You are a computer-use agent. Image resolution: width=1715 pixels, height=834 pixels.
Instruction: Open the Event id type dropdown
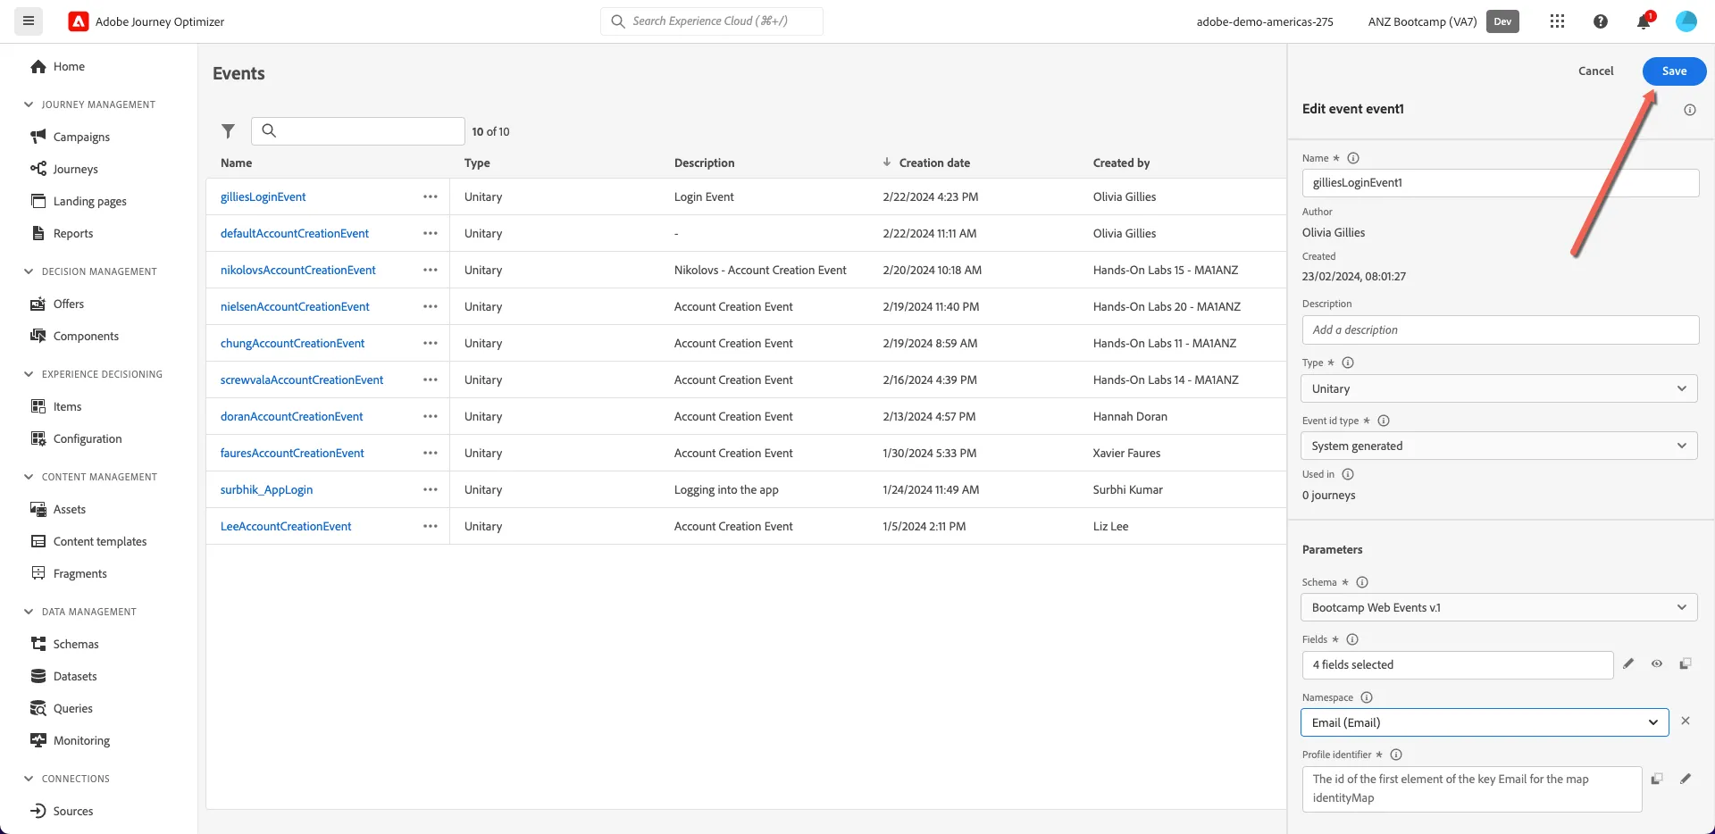click(1499, 446)
